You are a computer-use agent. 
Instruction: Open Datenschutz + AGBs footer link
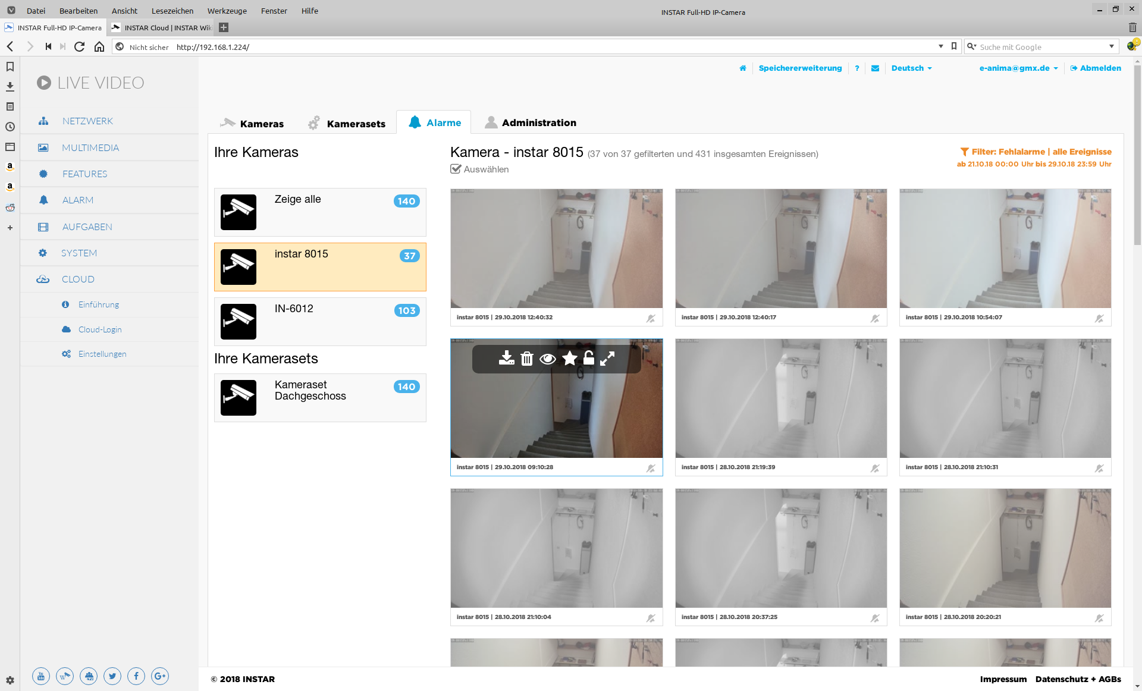click(x=1078, y=679)
